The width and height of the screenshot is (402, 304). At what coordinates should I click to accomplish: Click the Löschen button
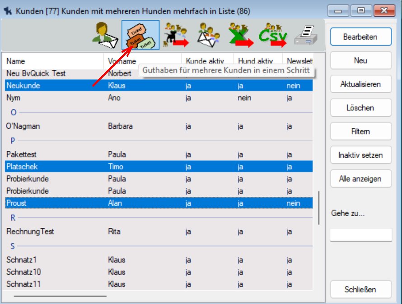[x=360, y=108]
